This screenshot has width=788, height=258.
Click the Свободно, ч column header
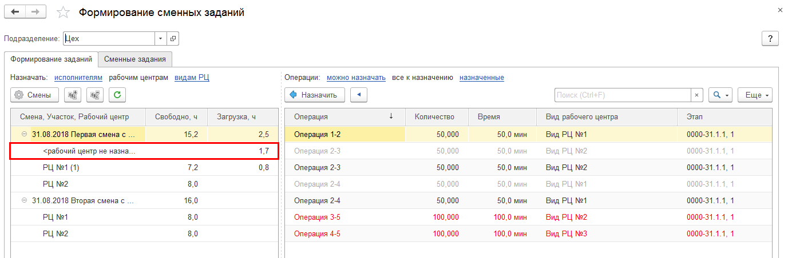coord(176,117)
